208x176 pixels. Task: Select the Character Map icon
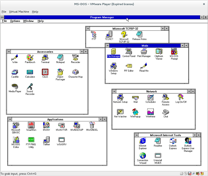[75, 72]
